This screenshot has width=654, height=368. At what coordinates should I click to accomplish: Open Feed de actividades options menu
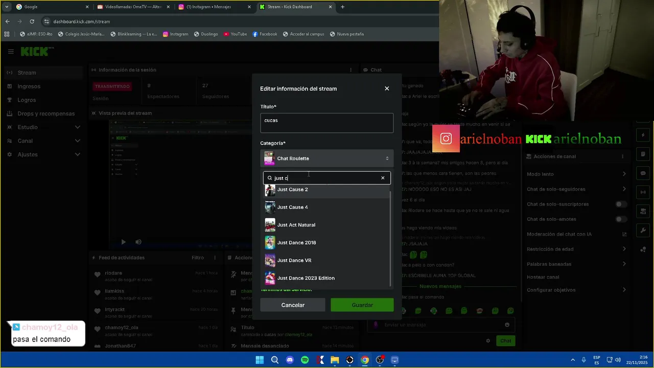[x=215, y=258]
